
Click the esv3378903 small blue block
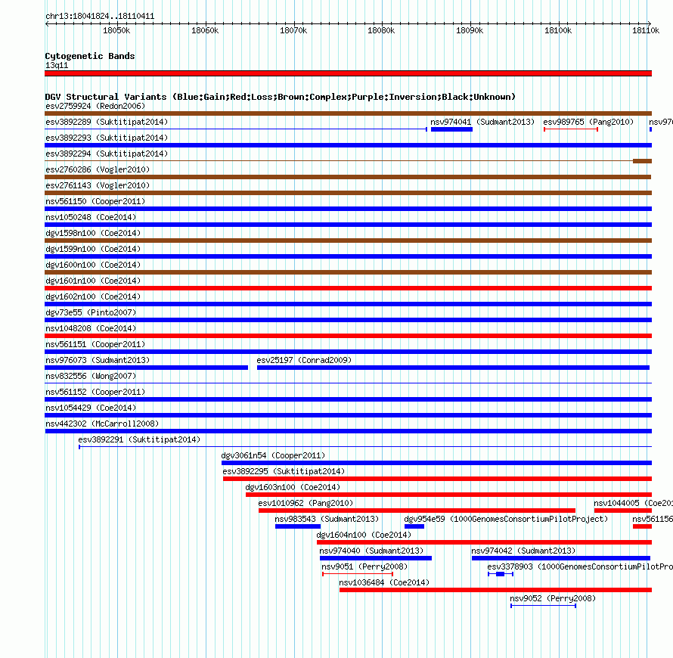pos(500,574)
